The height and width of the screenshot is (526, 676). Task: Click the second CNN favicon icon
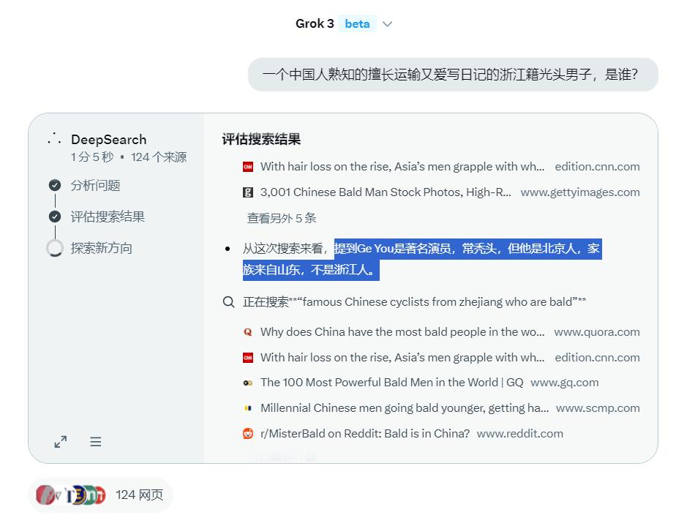coord(248,358)
